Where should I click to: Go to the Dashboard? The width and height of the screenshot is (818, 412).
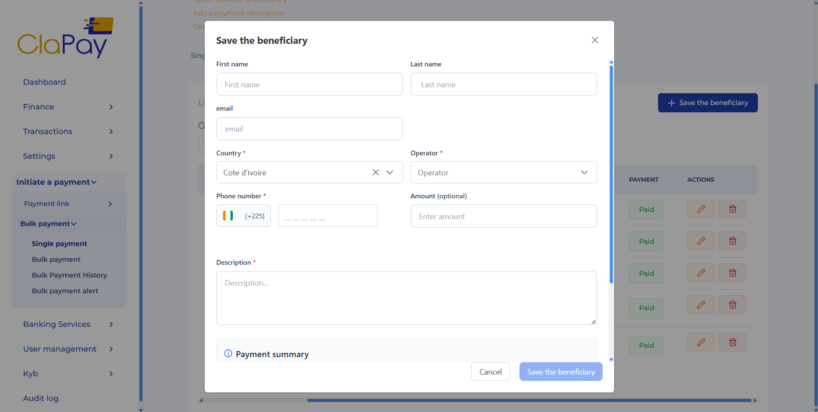coord(44,82)
